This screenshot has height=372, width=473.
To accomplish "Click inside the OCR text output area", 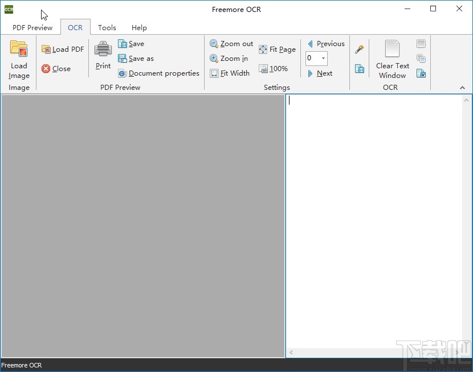I will 374,222.
